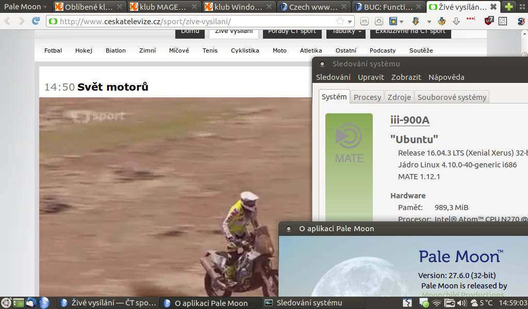Click the iii-900A hostname heading

click(410, 120)
